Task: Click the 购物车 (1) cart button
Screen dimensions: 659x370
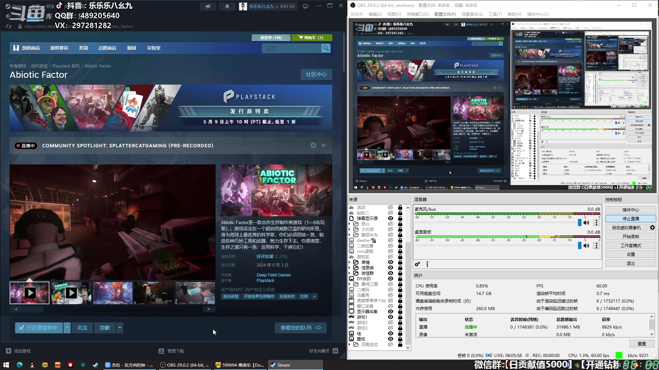Action: [x=312, y=38]
